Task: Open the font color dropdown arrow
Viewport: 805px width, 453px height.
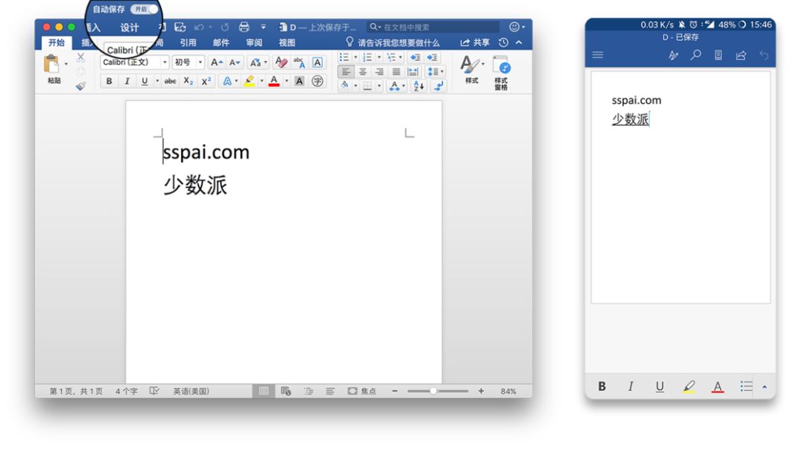Action: pyautogui.click(x=286, y=81)
